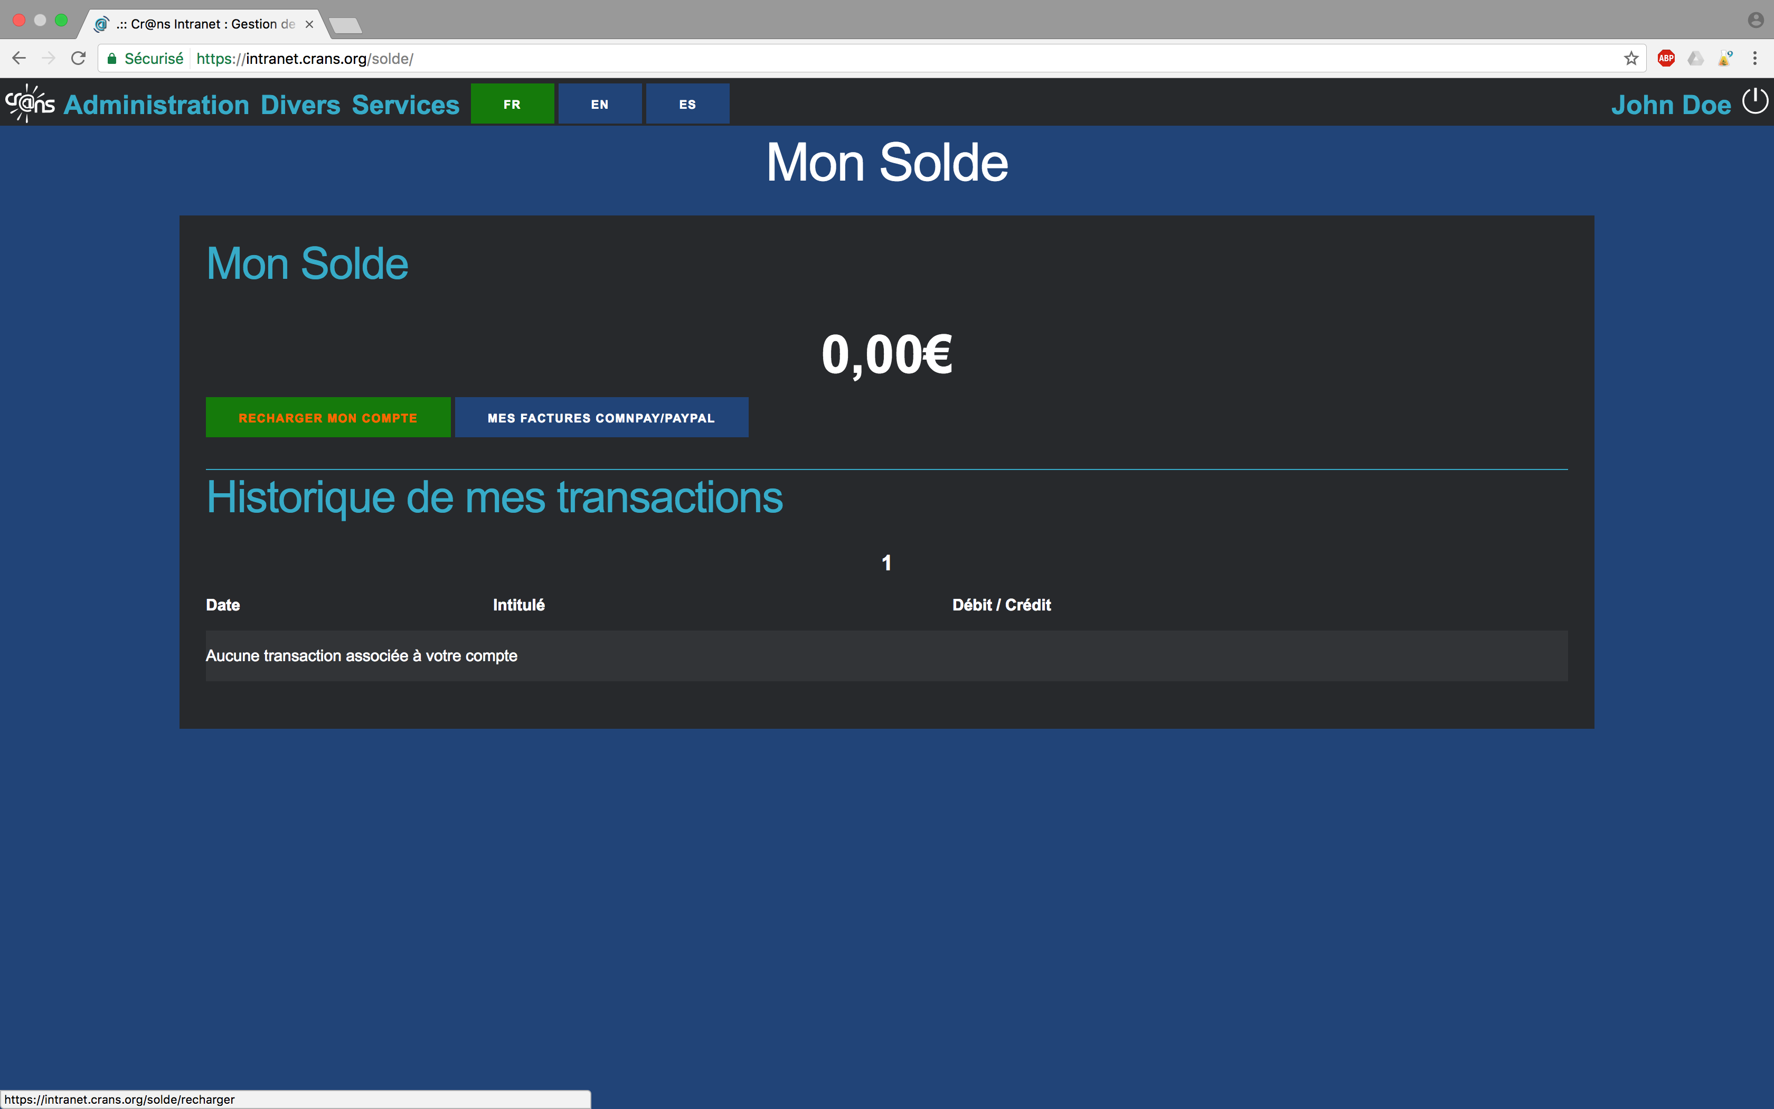Open the Adblock Plus extension icon
1774x1109 pixels.
click(x=1666, y=59)
